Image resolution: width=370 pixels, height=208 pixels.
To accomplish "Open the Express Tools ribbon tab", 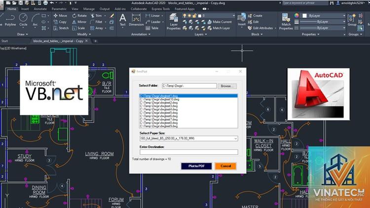I will (x=160, y=9).
